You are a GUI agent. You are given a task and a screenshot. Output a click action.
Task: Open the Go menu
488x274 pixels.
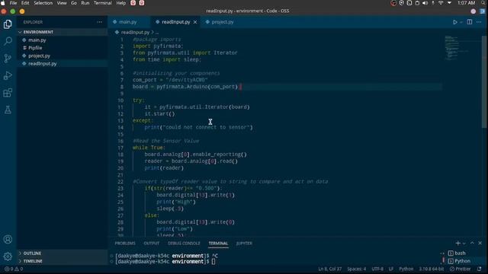click(74, 3)
